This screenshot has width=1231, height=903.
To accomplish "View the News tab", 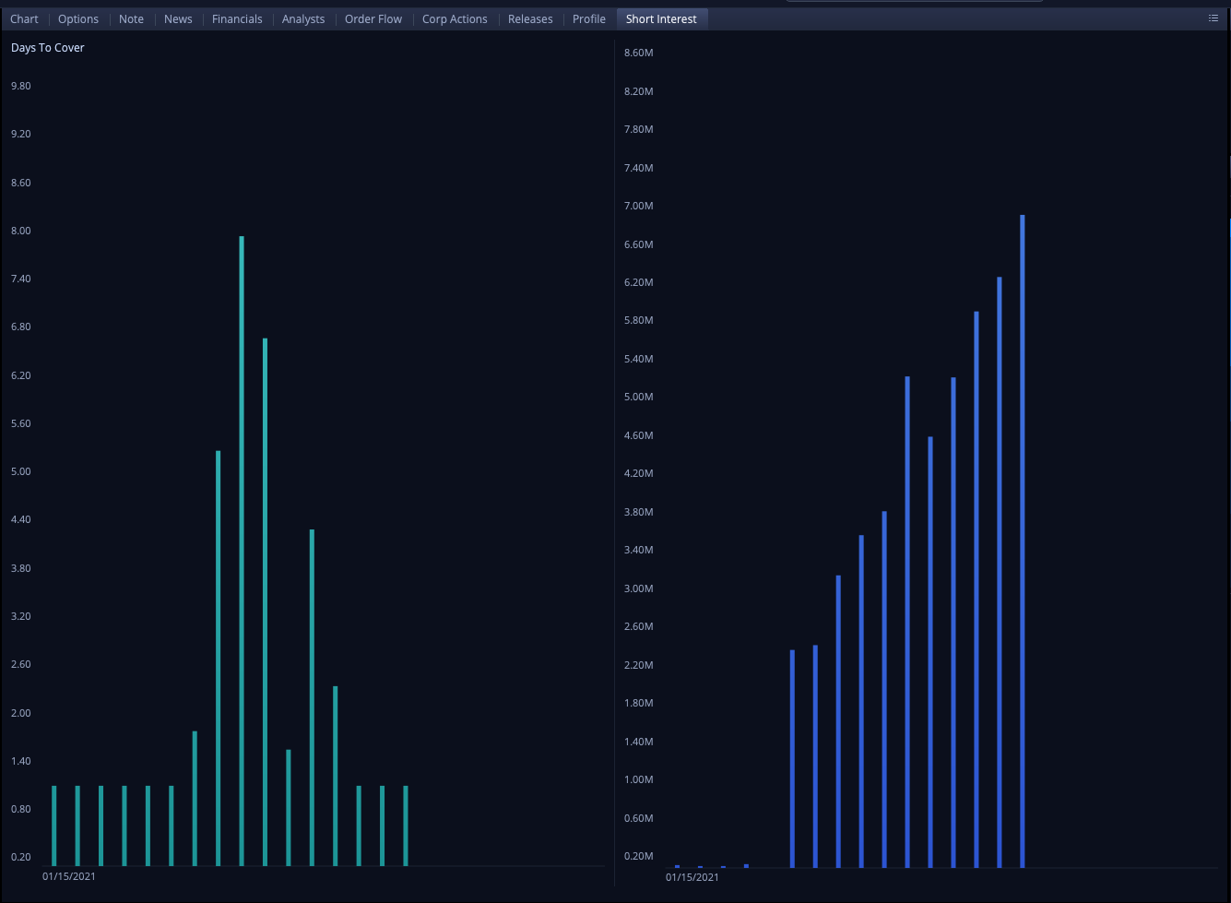I will coord(178,18).
